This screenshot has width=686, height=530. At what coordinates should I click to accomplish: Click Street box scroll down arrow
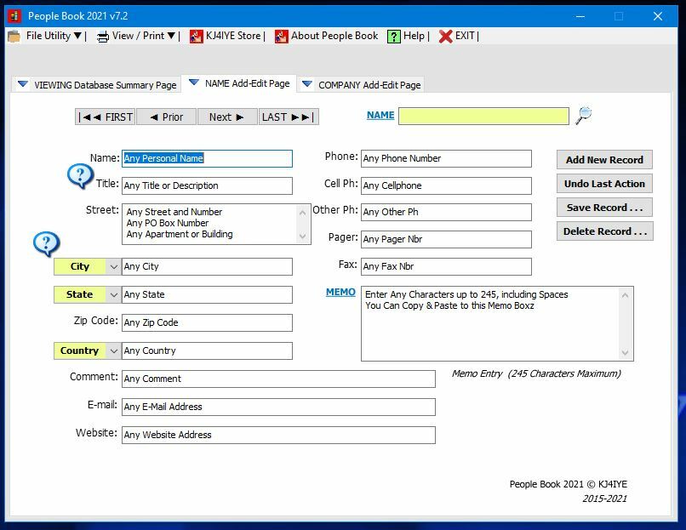pos(302,237)
